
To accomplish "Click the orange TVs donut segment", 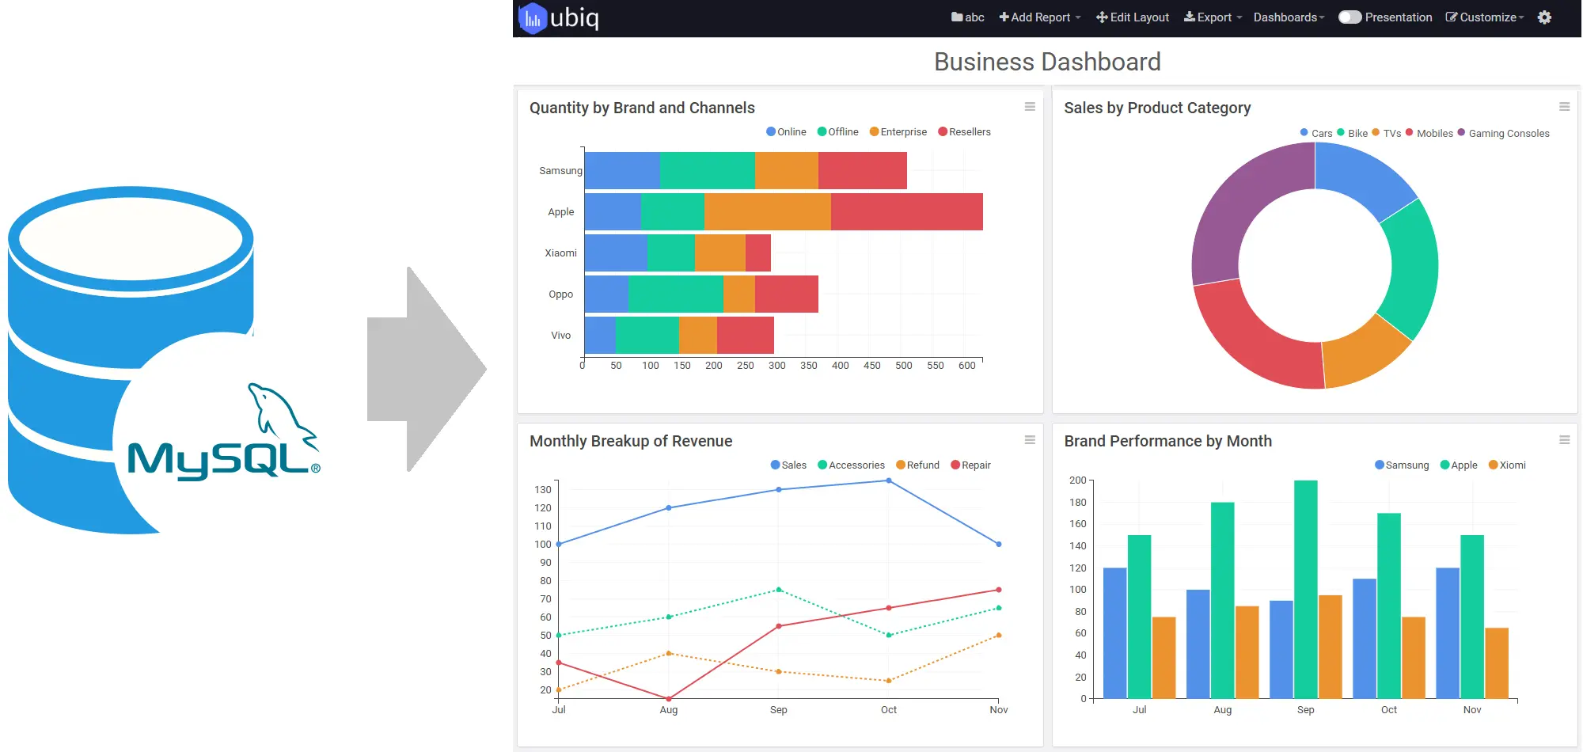I will (1365, 353).
